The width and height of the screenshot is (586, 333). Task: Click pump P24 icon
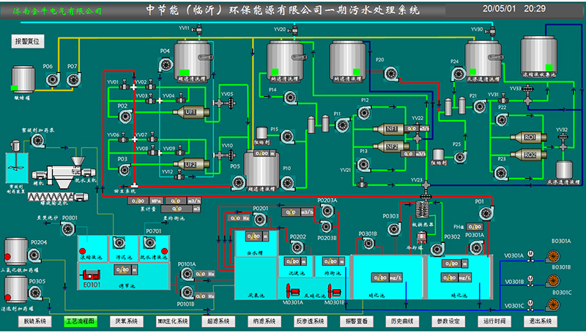tap(459, 75)
